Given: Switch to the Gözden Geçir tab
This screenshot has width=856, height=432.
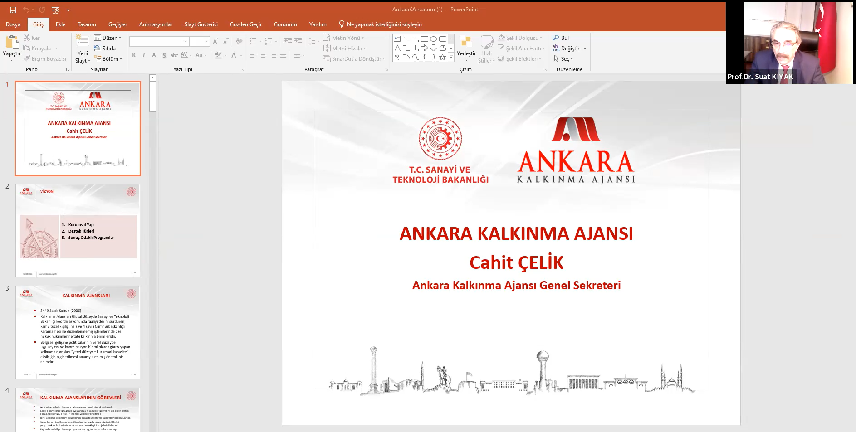Looking at the screenshot, I should point(246,24).
